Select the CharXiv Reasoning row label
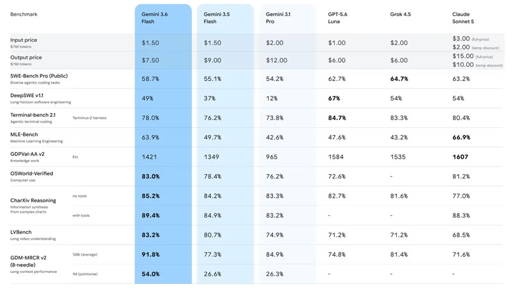This screenshot has height=289, width=513. pos(33,200)
